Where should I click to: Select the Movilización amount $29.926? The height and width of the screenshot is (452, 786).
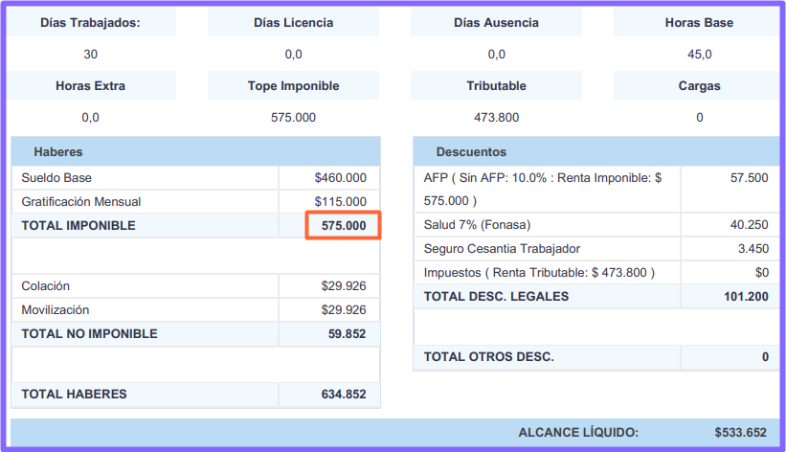point(344,310)
